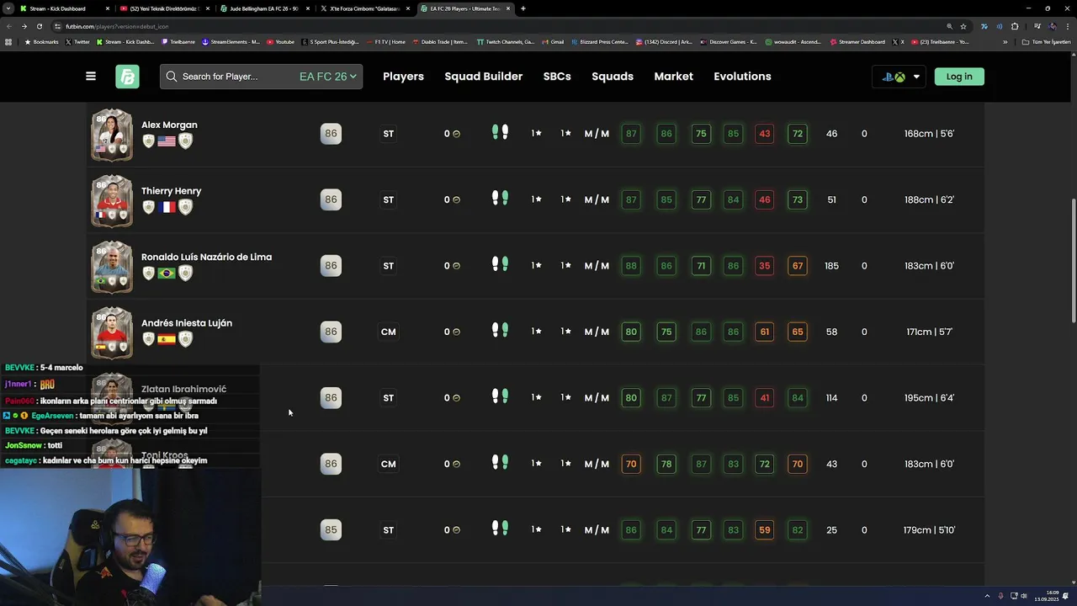Click popularity value 185 in Ronaldo row
1077x606 pixels.
click(x=831, y=266)
